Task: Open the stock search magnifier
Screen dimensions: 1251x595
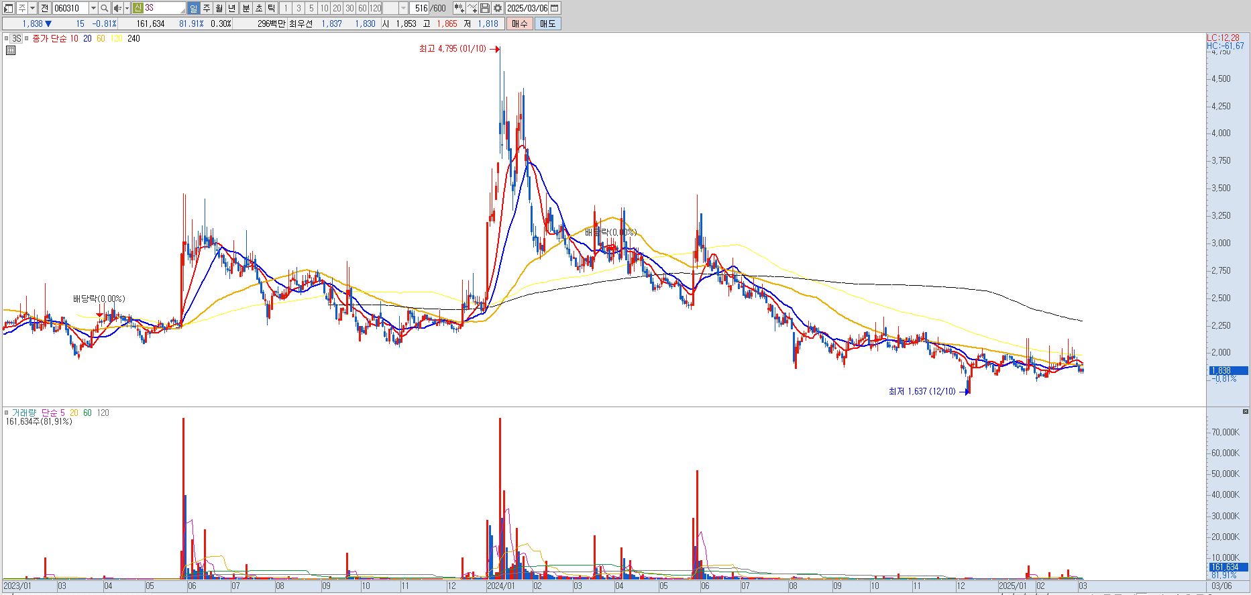Action: pos(105,8)
